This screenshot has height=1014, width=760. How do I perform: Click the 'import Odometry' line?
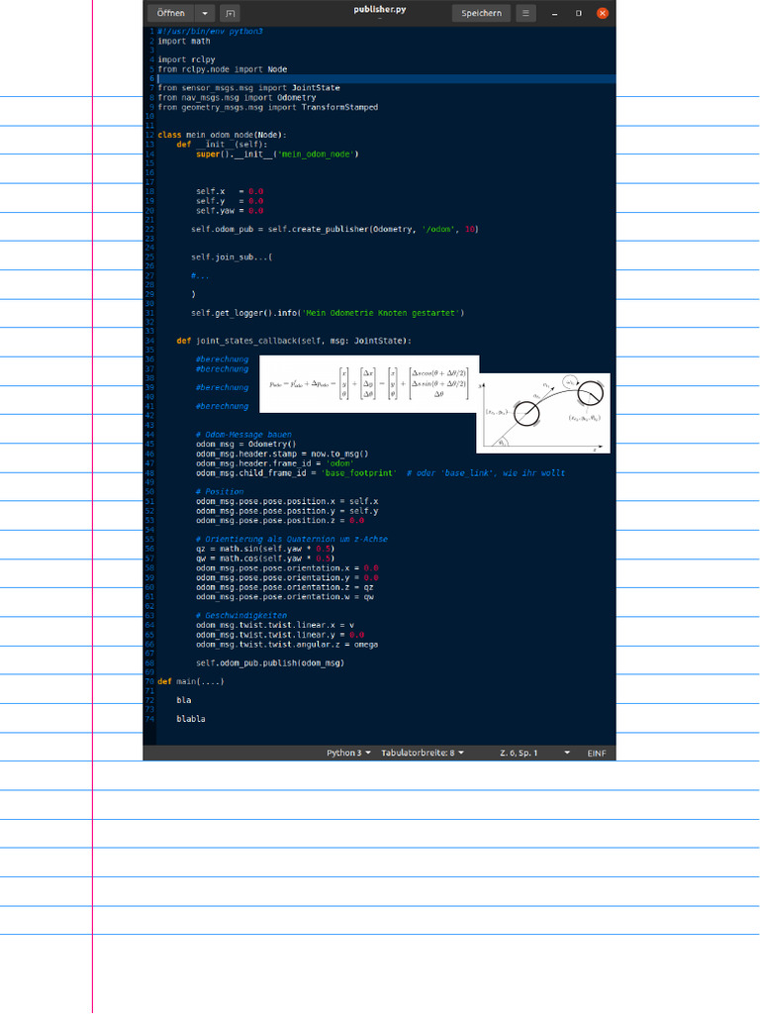237,98
